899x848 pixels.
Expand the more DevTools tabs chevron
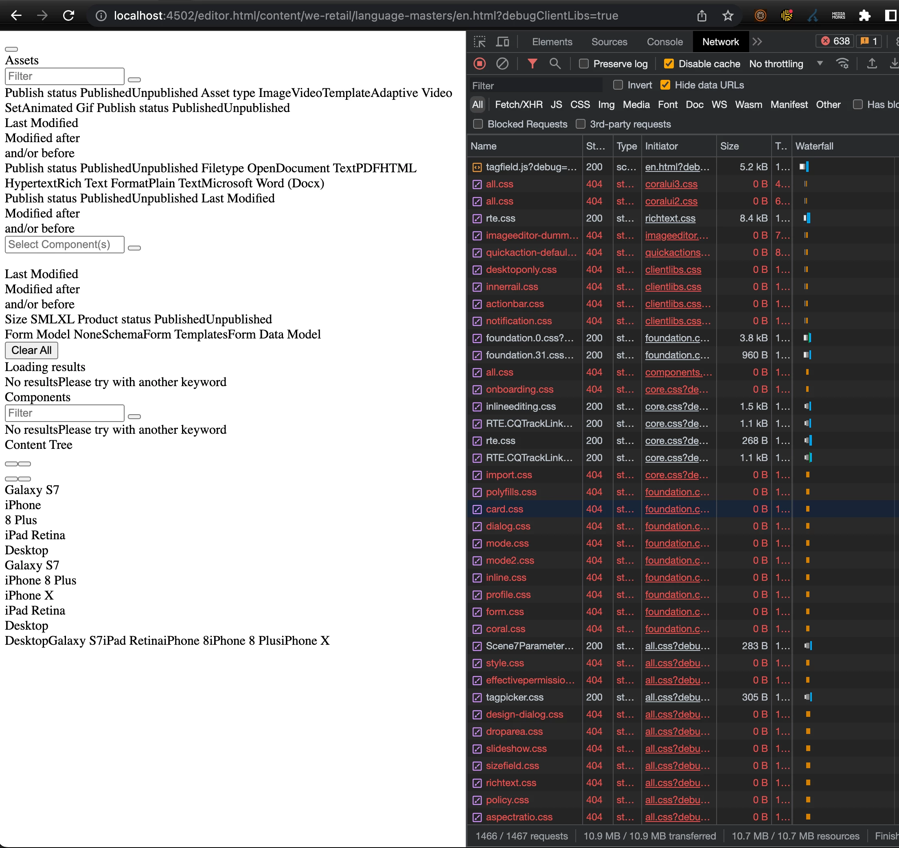pyautogui.click(x=757, y=42)
